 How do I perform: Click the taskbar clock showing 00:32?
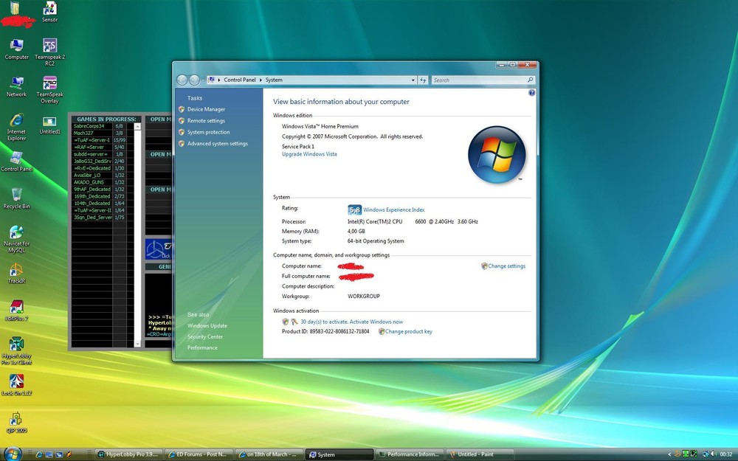coord(726,454)
